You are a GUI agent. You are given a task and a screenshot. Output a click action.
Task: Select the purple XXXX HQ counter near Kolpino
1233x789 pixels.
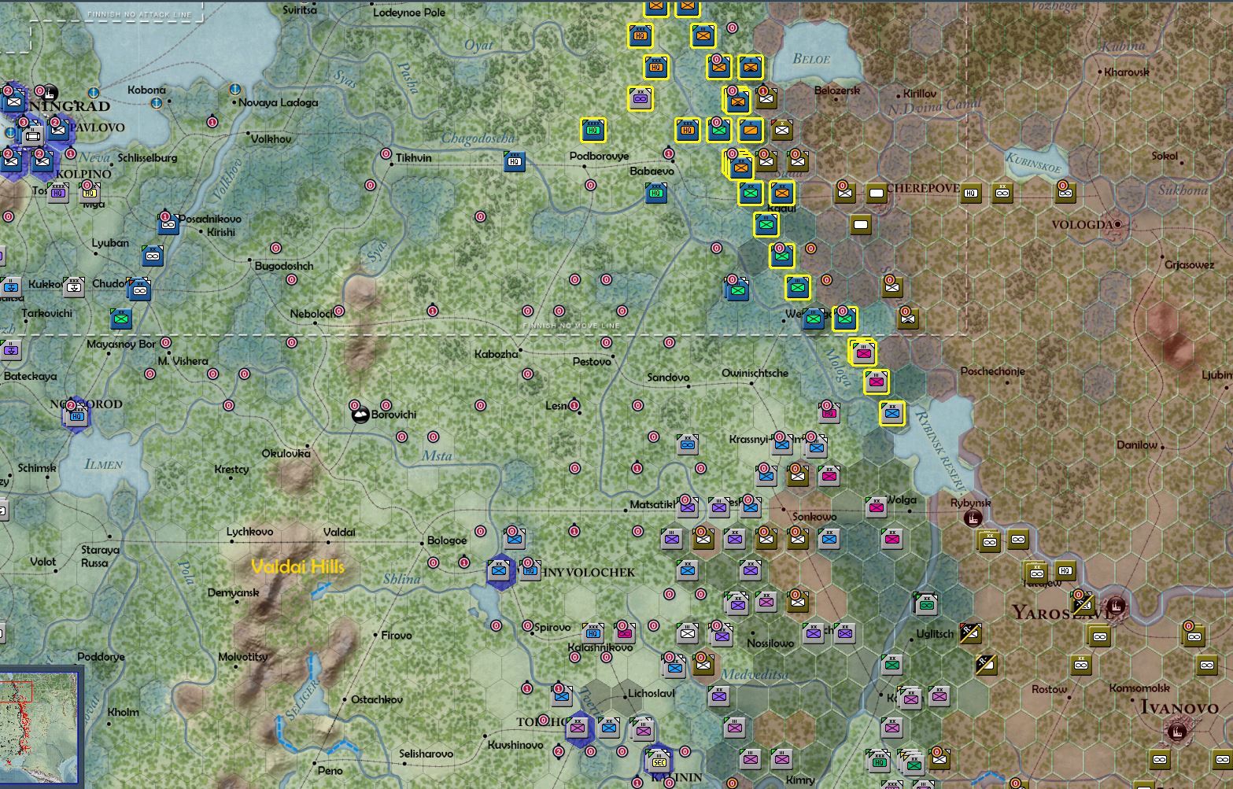point(57,192)
